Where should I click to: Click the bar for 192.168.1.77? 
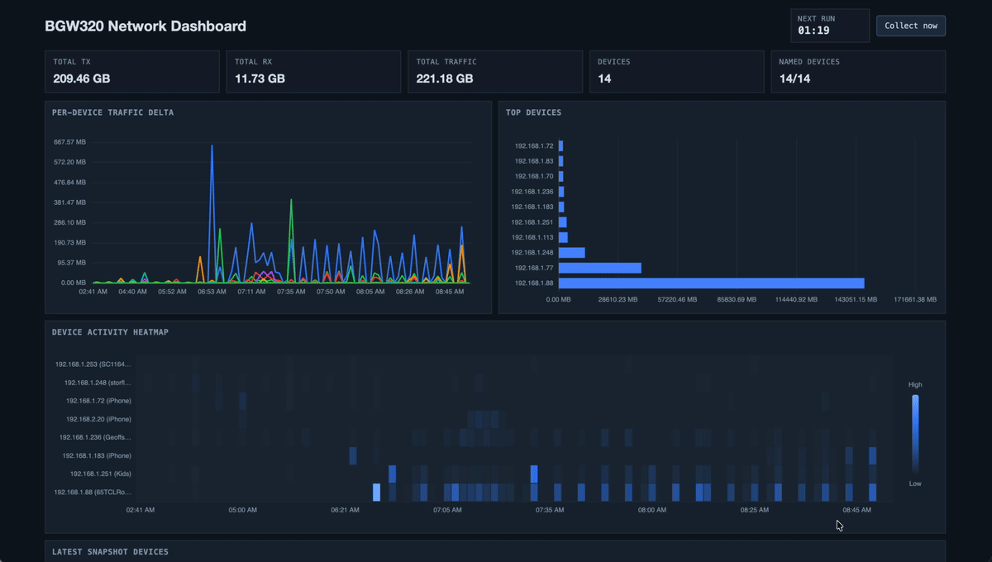(x=599, y=268)
